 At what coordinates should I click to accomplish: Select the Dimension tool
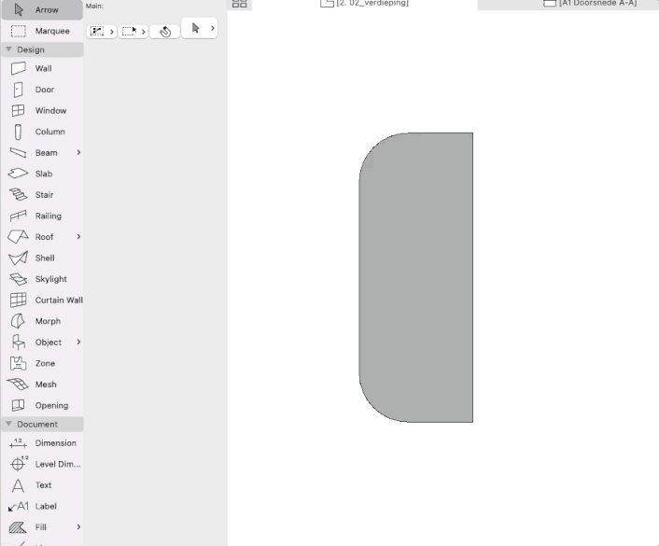pos(42,443)
